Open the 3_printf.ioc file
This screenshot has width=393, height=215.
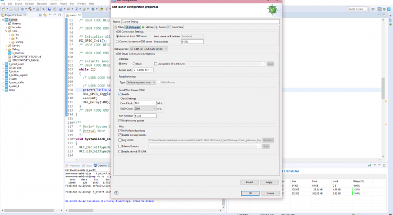pyautogui.click(x=17, y=53)
